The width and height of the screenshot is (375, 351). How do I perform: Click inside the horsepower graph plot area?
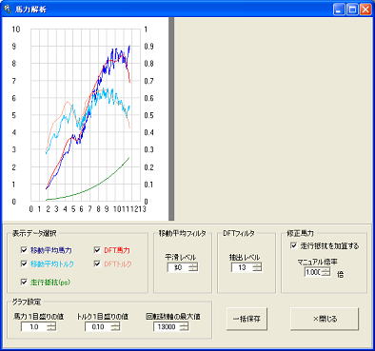tap(86, 115)
